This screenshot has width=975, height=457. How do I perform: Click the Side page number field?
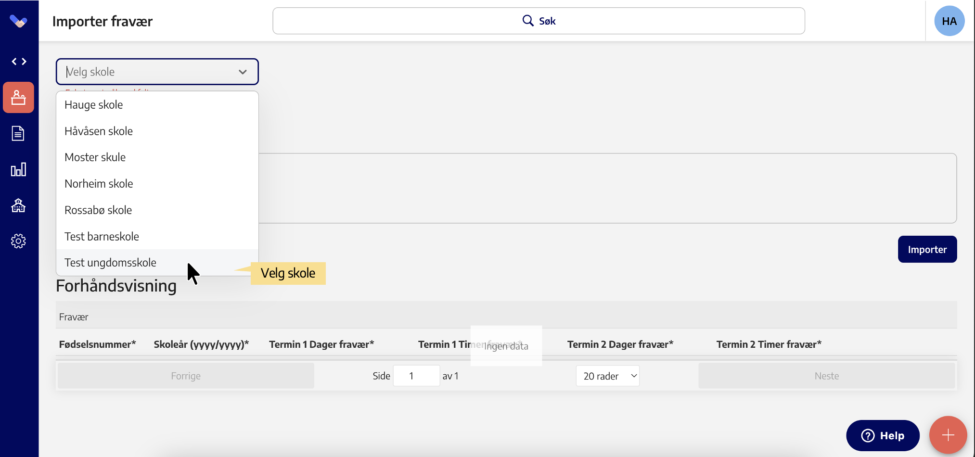click(416, 376)
